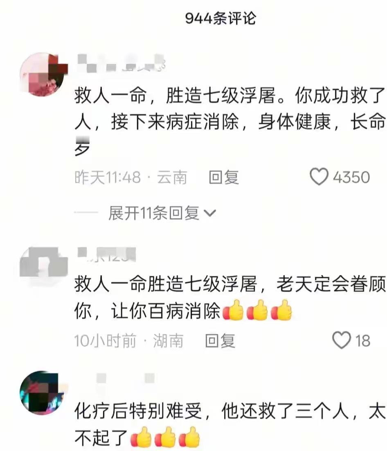Tap the 10小时前 · 湖南 timestamp
This screenshot has width=387, height=451.
129,341
